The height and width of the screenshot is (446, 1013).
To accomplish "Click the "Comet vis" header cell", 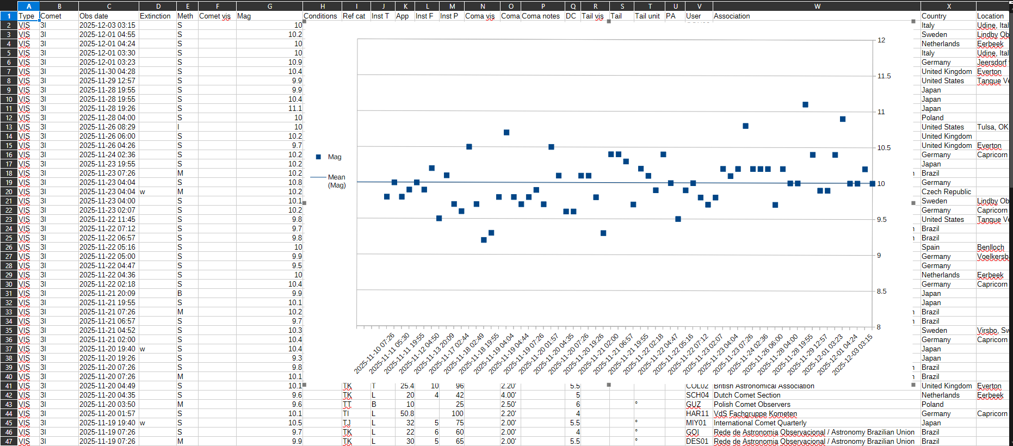I will 217,16.
